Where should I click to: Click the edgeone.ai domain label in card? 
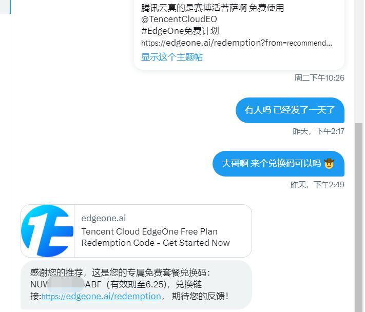pyautogui.click(x=104, y=218)
